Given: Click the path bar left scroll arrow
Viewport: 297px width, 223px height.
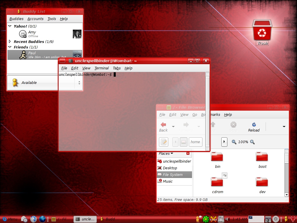Looking at the screenshot, I should [x=175, y=142].
